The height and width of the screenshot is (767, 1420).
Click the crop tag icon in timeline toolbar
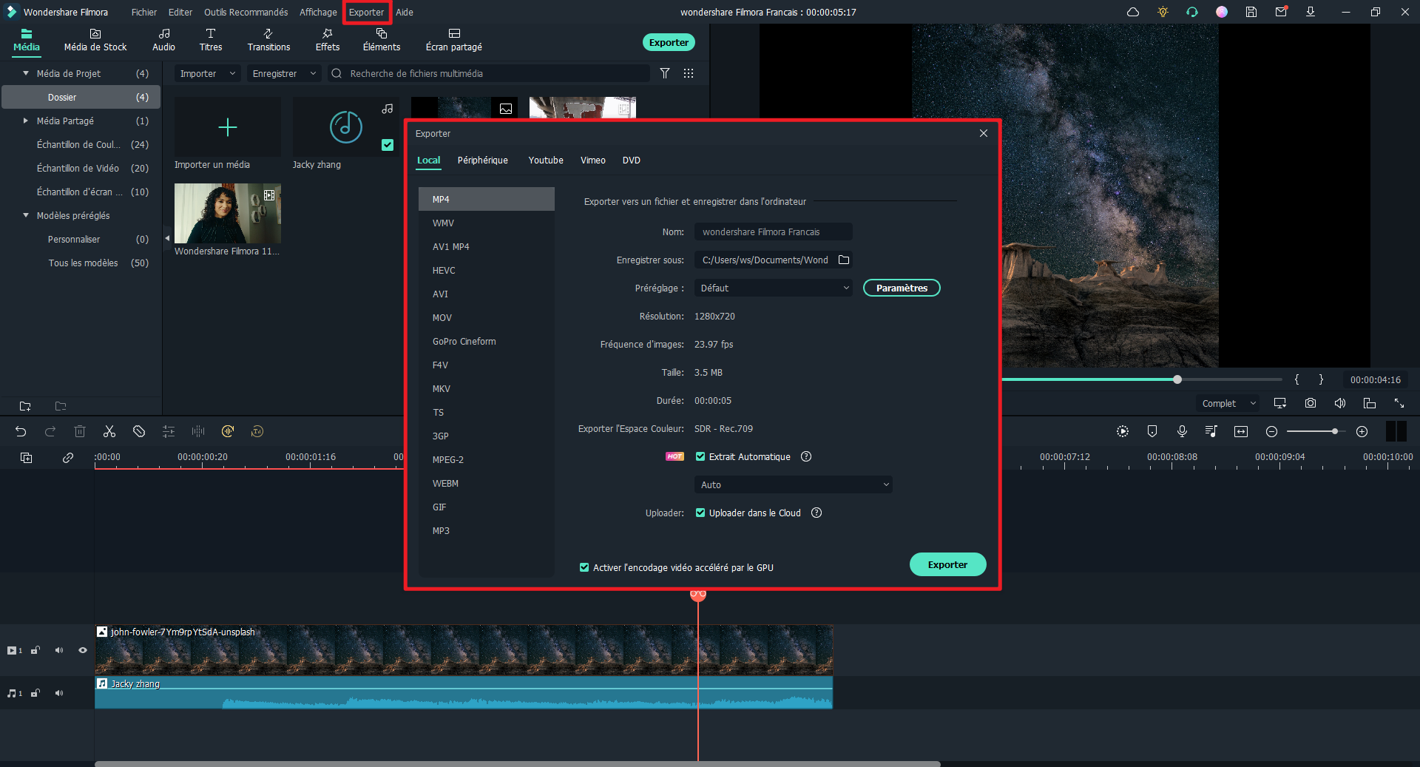pyautogui.click(x=139, y=431)
